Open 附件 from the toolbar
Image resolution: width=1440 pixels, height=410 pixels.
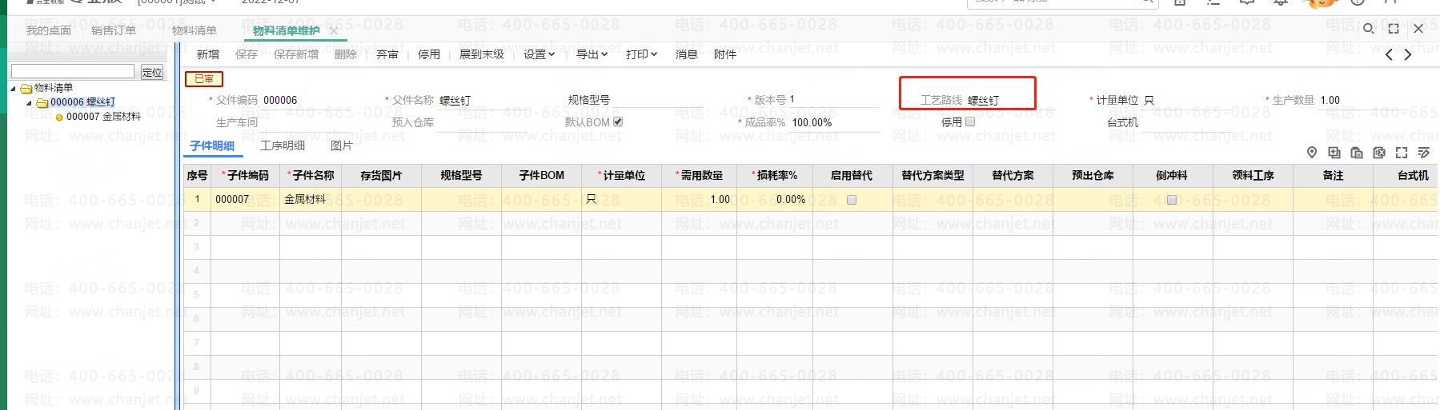point(725,54)
